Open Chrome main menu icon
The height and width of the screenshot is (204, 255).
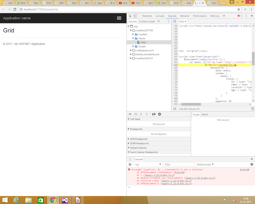251,9
